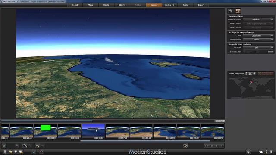Open the Export tab
Image resolution: width=276 pixels, height=155 pixels.
pos(201,5)
